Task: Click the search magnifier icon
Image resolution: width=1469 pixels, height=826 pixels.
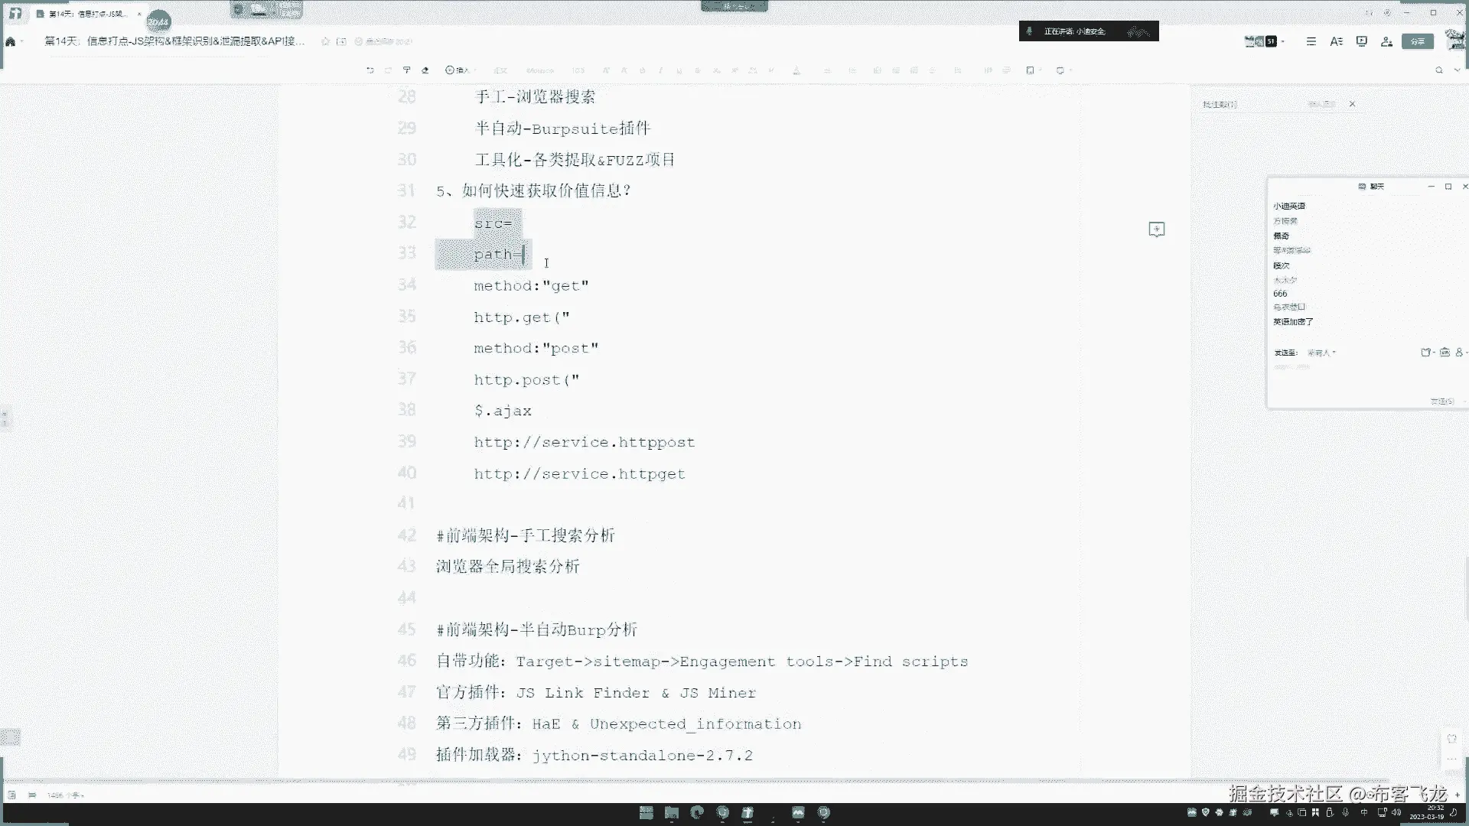Action: pyautogui.click(x=1438, y=70)
